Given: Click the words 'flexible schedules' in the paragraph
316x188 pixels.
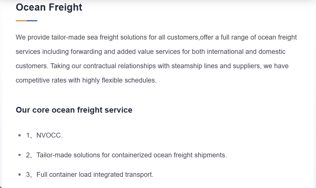Looking at the screenshot, I should [129, 80].
